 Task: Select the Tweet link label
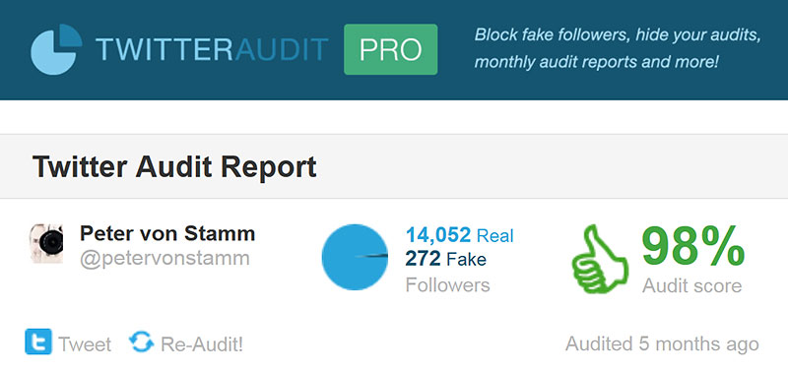85,344
